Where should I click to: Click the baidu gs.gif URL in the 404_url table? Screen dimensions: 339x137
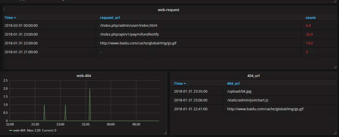pos(265,109)
